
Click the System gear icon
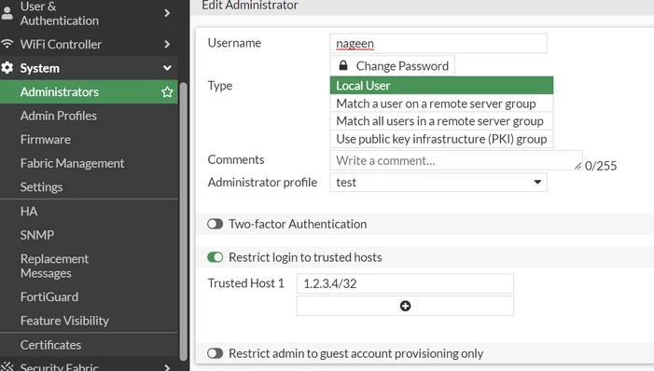click(7, 67)
